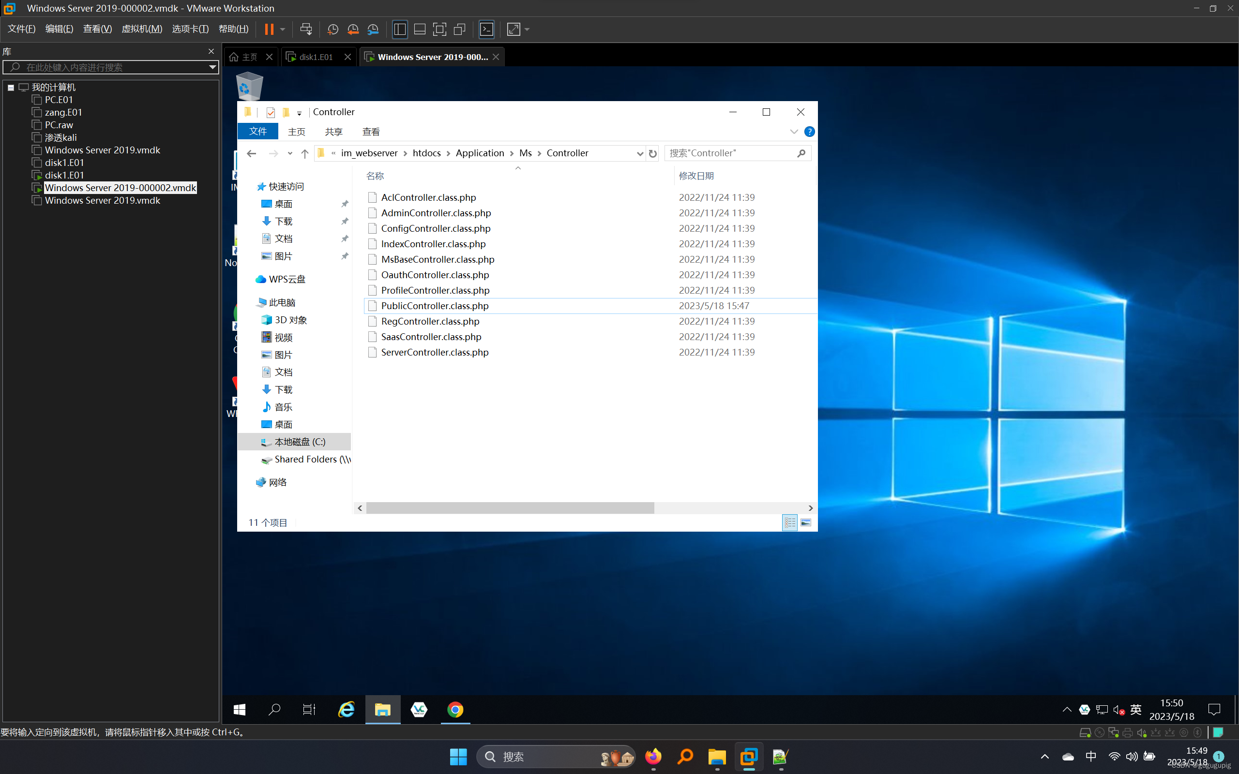The image size is (1239, 774).
Task: Click the horizontal scrollbar in file list
Action: coord(510,508)
